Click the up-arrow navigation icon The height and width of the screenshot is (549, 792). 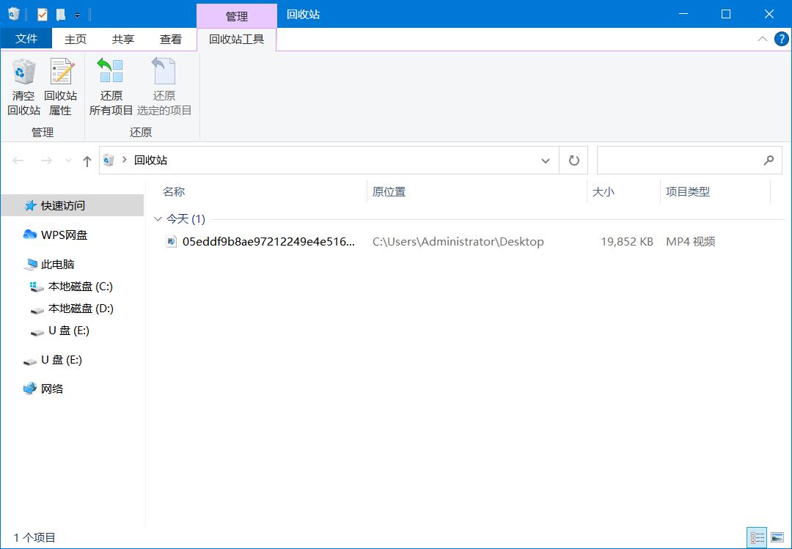87,160
